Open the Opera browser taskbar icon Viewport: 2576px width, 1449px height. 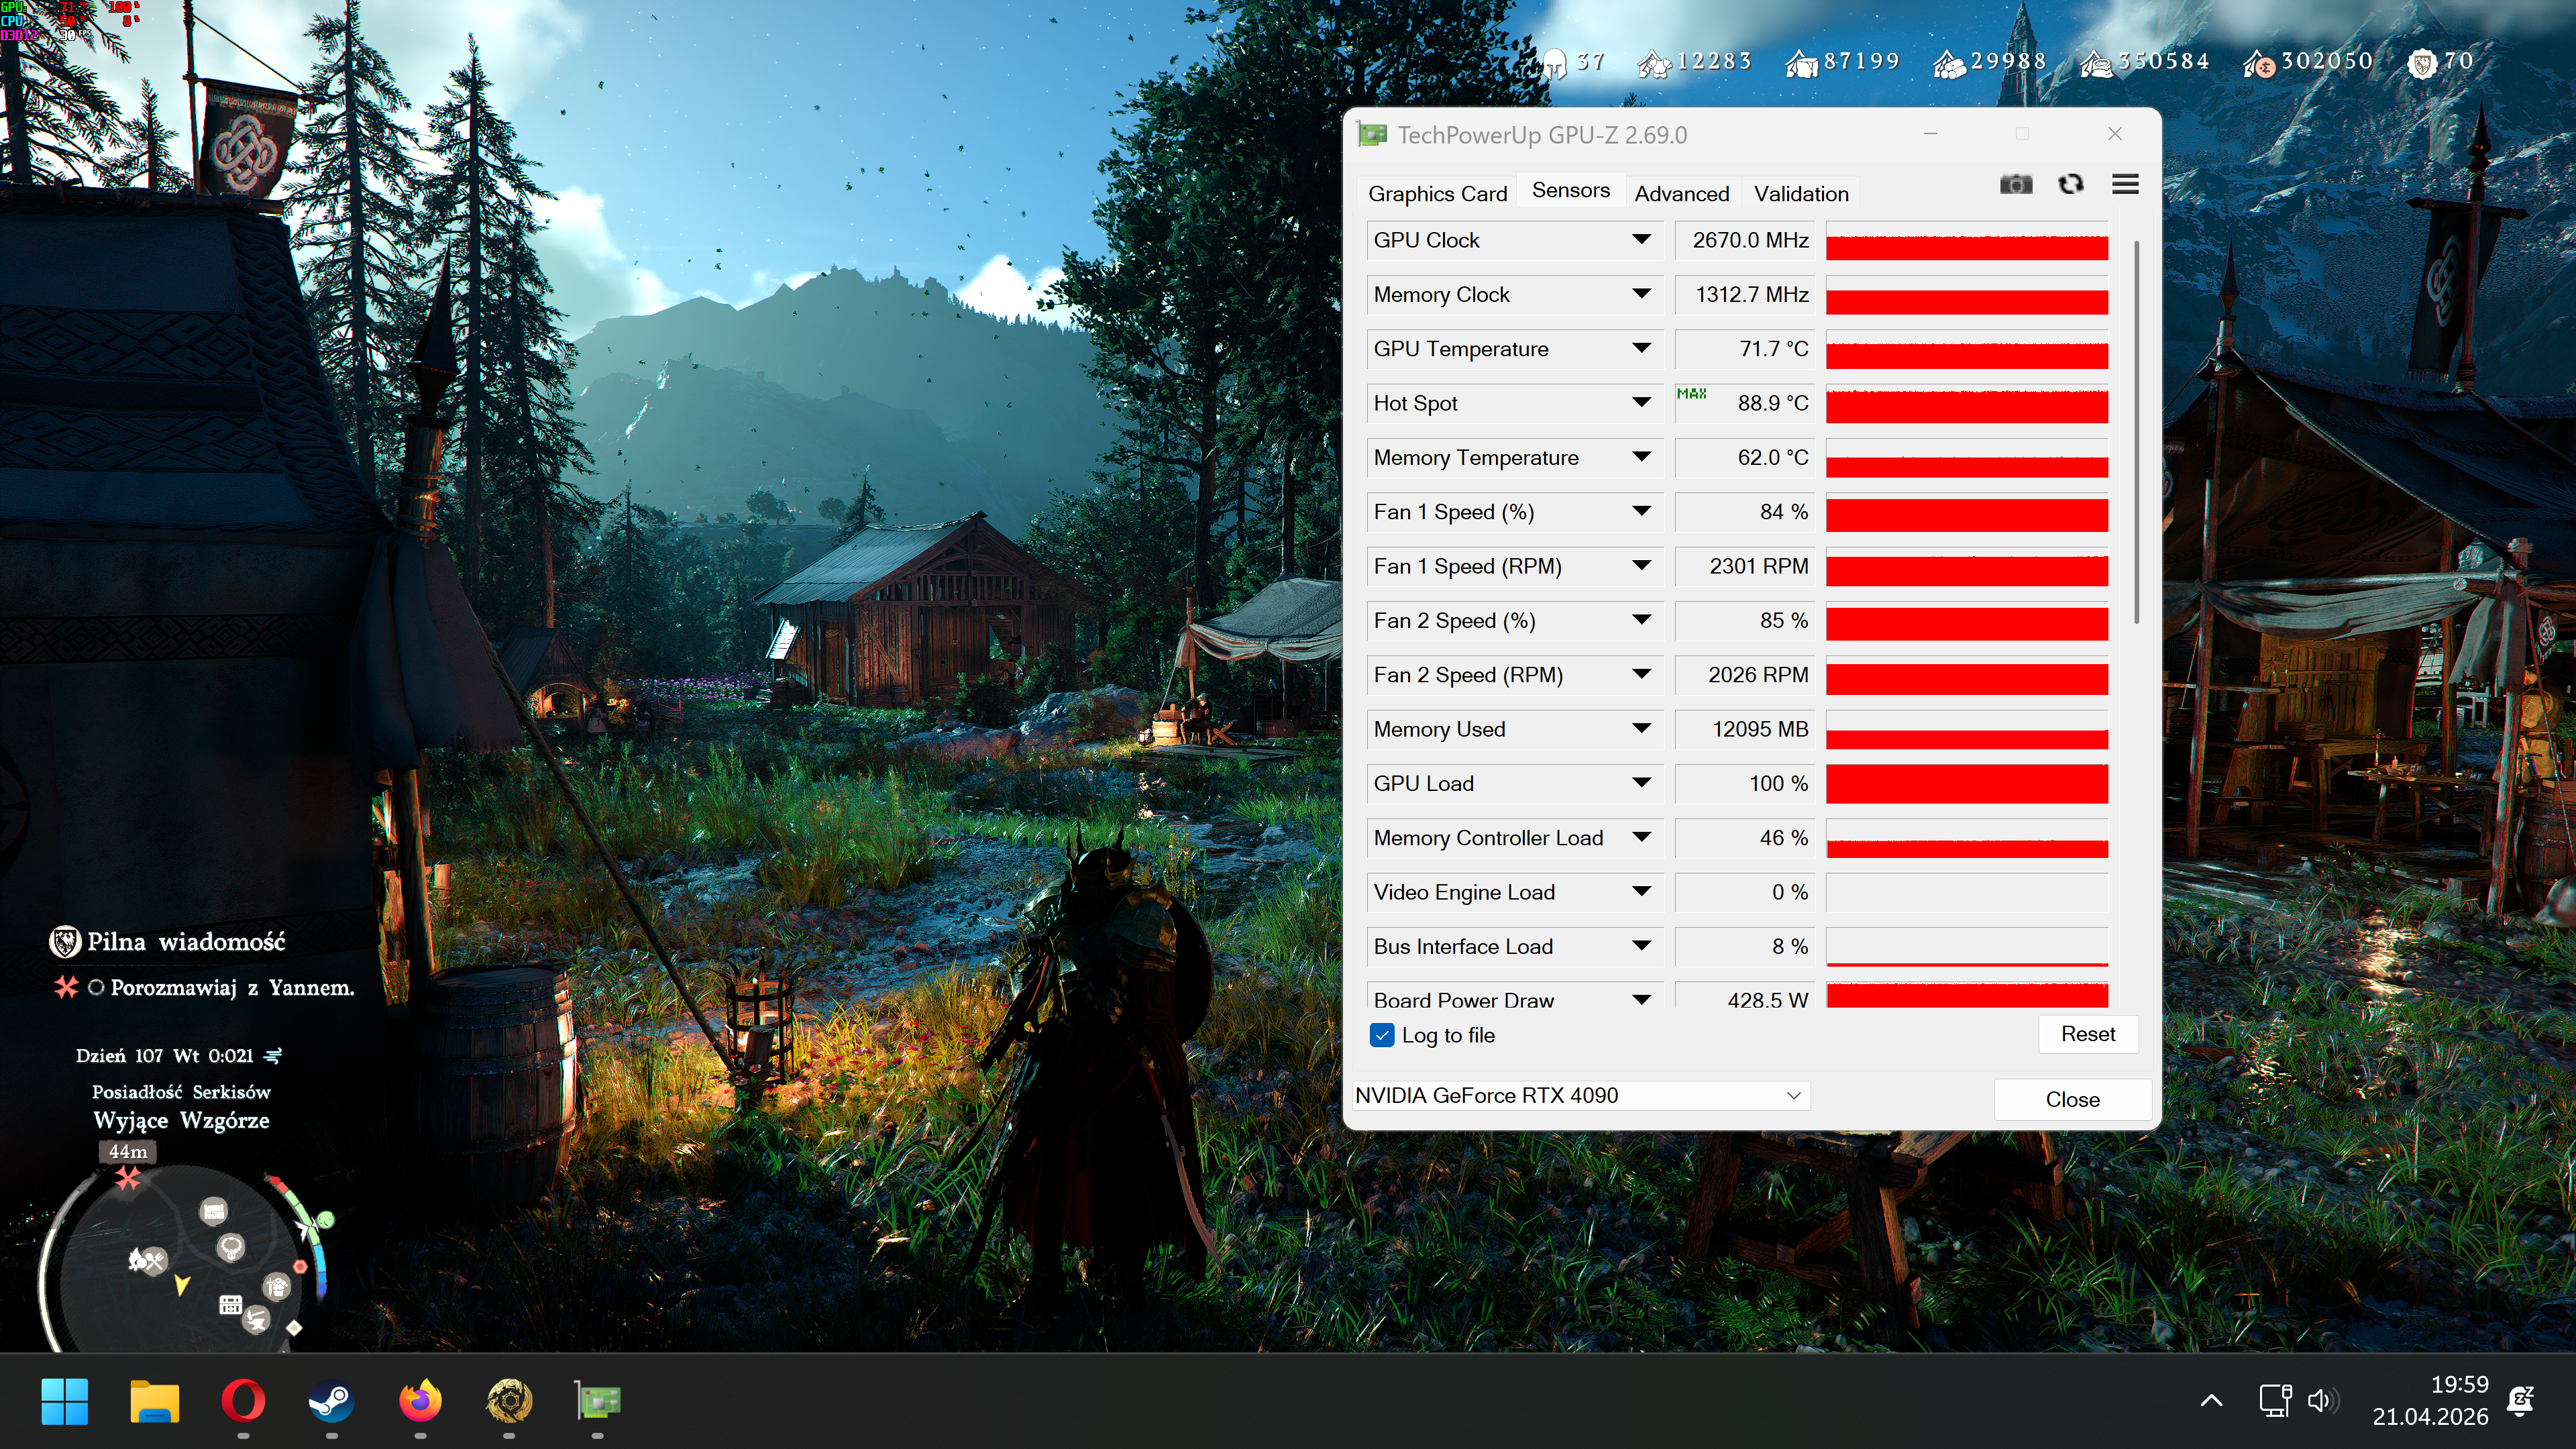coord(243,1401)
